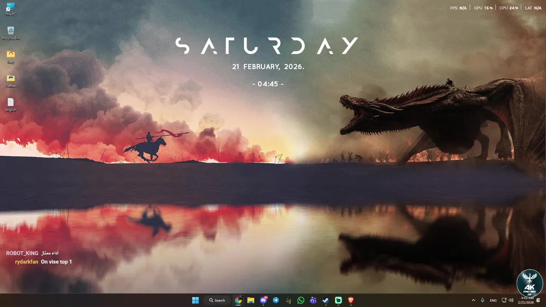Viewport: 546px width, 307px height.
Task: Click the ROBOT_KING chat message
Action: [x=32, y=253]
